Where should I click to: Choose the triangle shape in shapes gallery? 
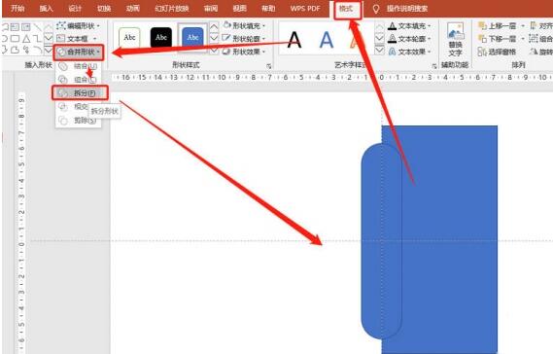coord(26,39)
